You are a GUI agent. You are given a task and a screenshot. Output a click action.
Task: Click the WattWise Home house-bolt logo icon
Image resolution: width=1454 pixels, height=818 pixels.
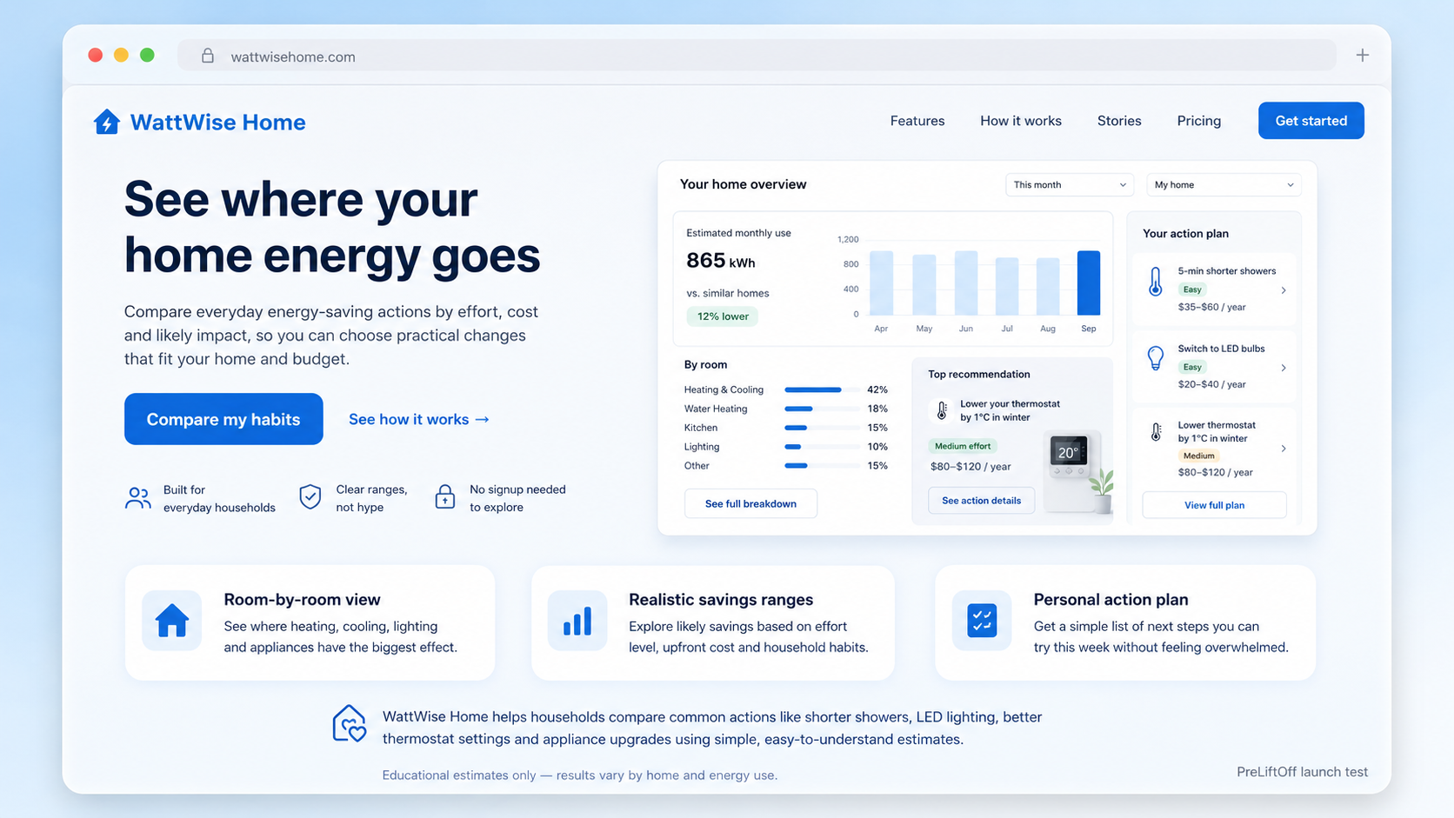pos(106,122)
